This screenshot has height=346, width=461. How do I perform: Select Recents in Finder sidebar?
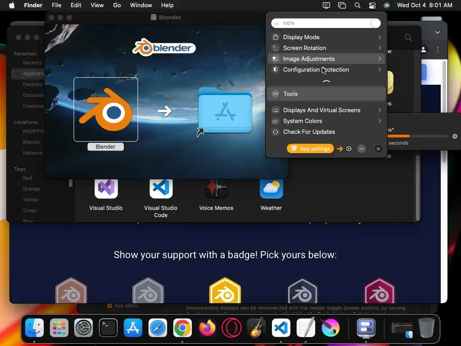(x=32, y=63)
